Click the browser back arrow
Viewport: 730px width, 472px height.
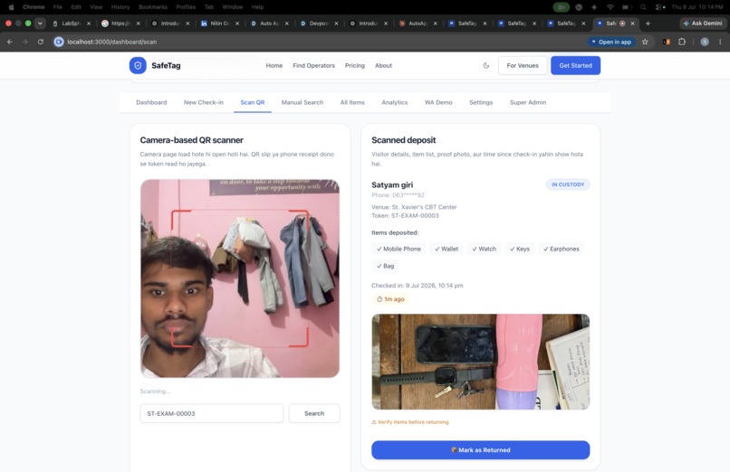click(x=10, y=42)
